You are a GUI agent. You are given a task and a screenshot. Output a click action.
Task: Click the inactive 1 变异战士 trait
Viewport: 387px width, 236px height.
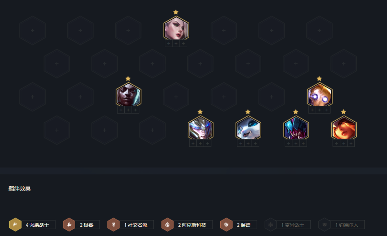pyautogui.click(x=287, y=225)
